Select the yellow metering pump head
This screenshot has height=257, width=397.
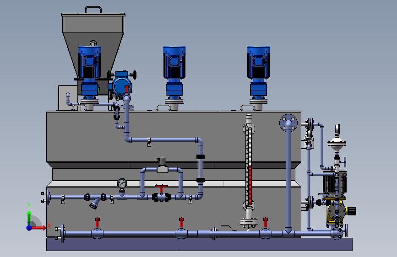tap(336, 211)
